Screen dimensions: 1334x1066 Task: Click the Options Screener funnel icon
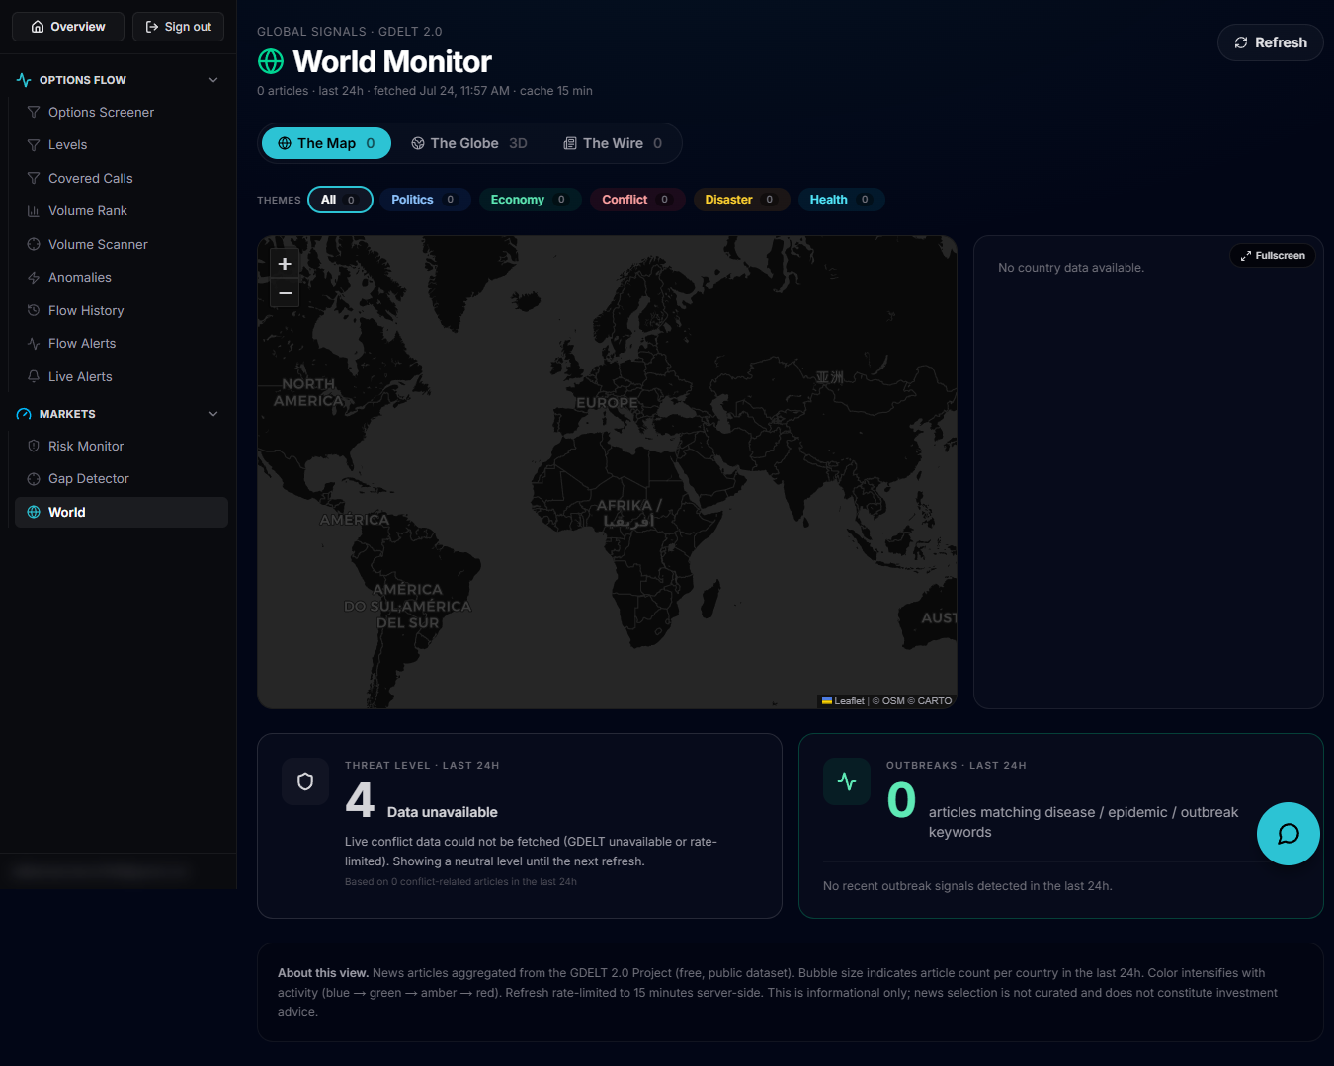(x=34, y=113)
